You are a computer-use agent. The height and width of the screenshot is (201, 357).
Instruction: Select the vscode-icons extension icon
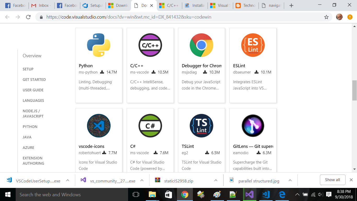point(99,126)
